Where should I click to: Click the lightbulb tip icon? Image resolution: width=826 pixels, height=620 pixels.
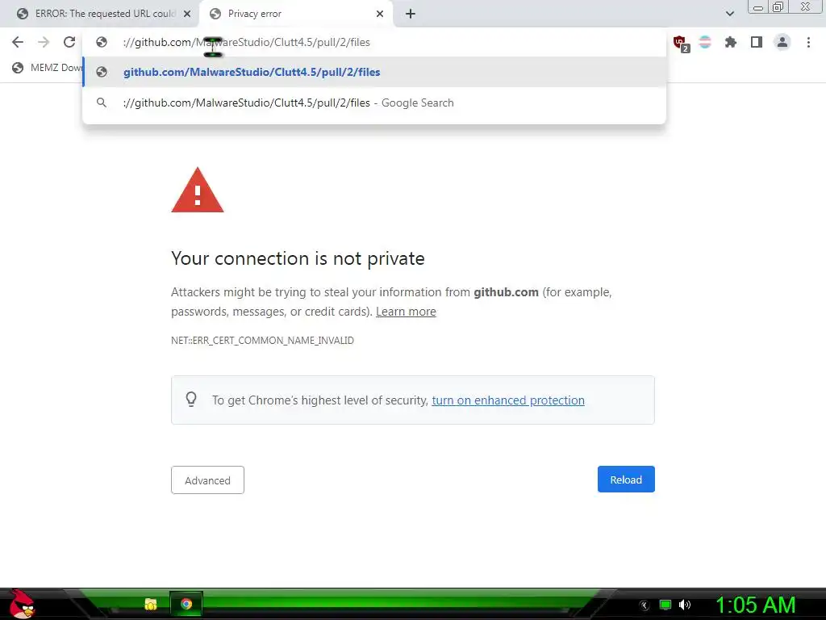pos(191,400)
